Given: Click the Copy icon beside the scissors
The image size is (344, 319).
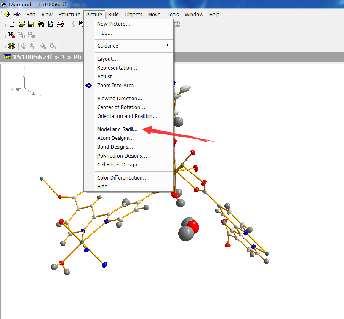Looking at the screenshot, I should point(81,24).
